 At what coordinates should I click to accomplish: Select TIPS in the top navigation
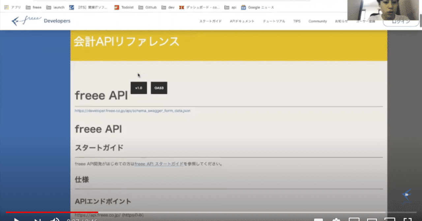tap(297, 21)
